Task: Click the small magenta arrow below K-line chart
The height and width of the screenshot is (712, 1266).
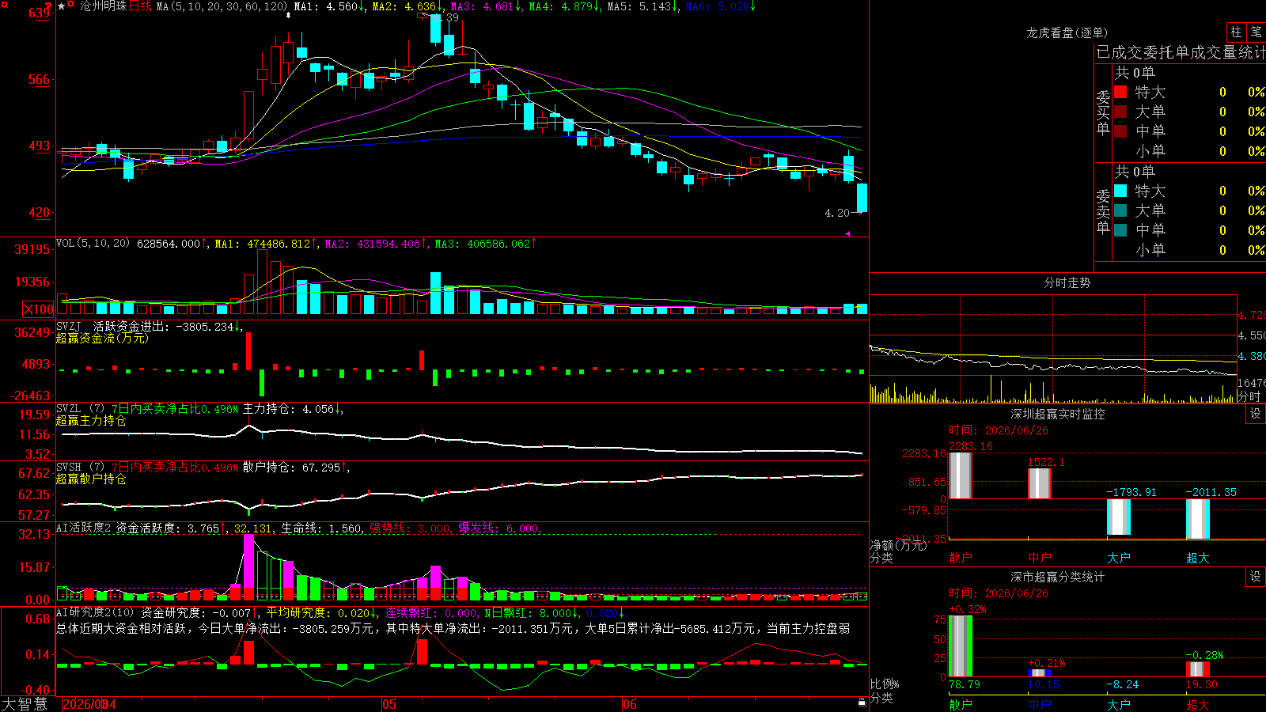Action: (x=847, y=233)
